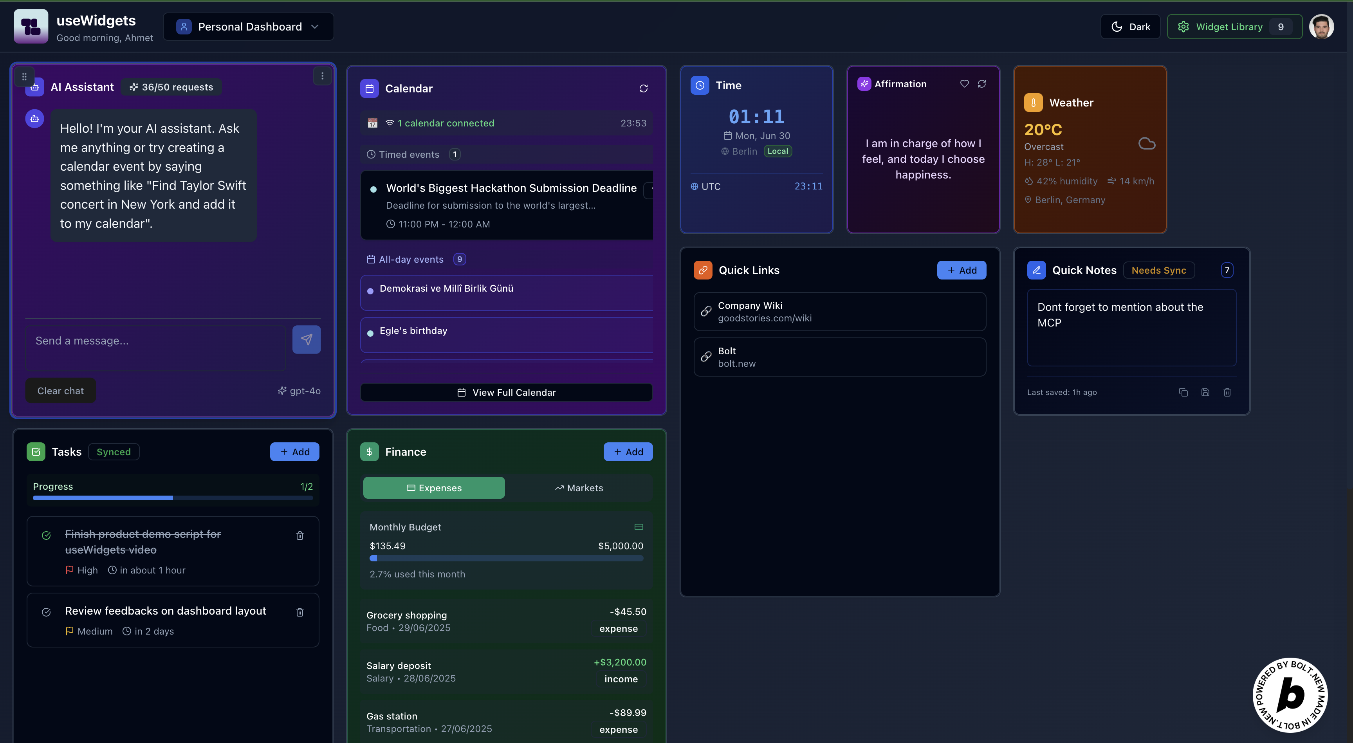Copy the Quick Notes content
The width and height of the screenshot is (1353, 743).
coord(1183,392)
